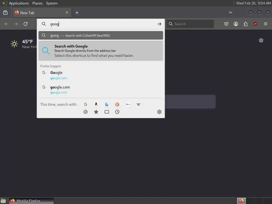This screenshot has width=272, height=204.
Task: Open the date and time clock
Action: [x=253, y=3]
